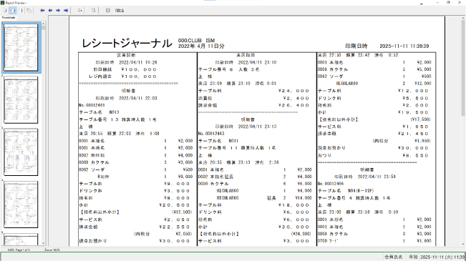This screenshot has height=261, width=466.
Task: Open the partially visible page 5 thumbnail
Action: tap(21, 240)
